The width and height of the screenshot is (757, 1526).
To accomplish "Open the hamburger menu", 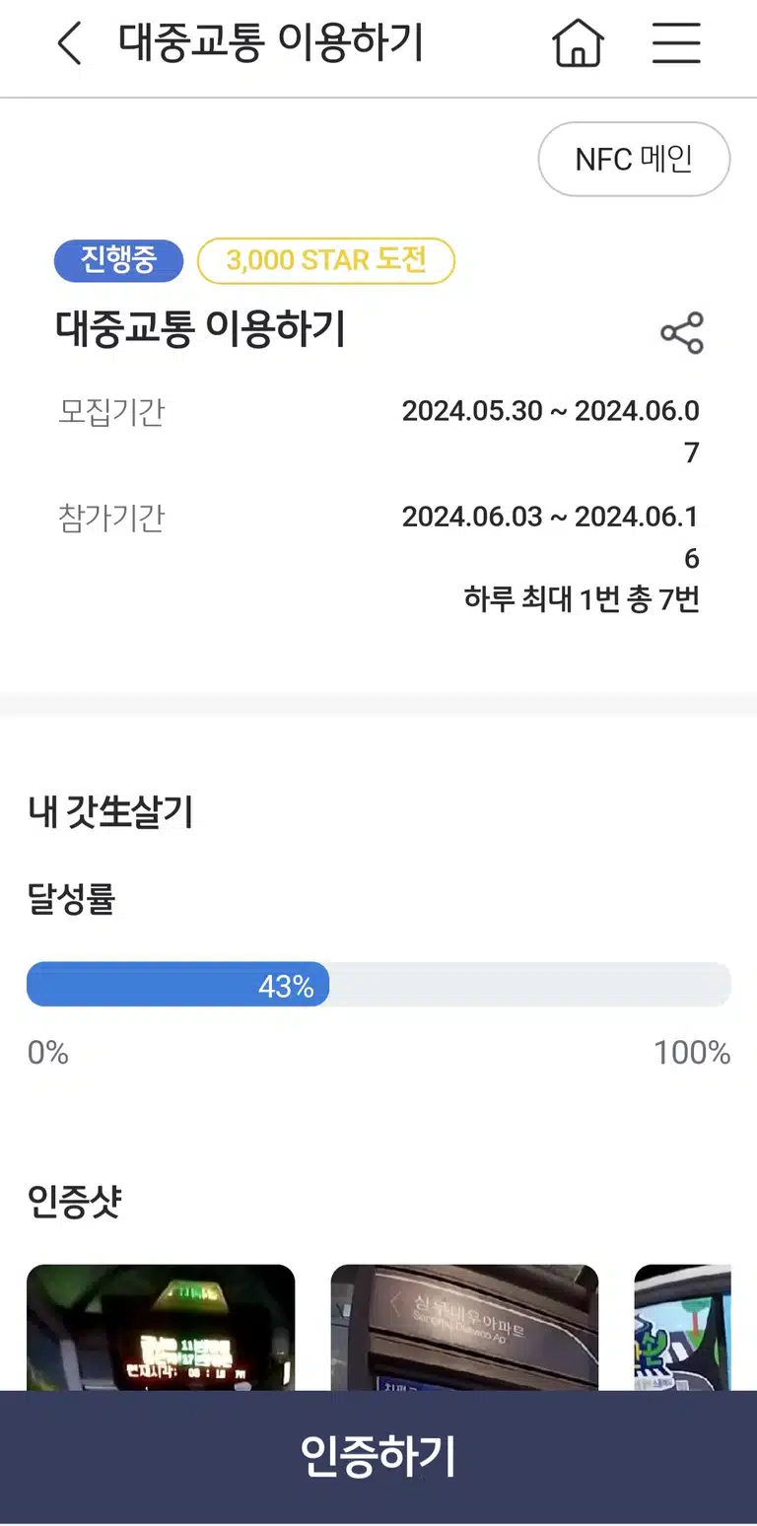I will coord(676,43).
